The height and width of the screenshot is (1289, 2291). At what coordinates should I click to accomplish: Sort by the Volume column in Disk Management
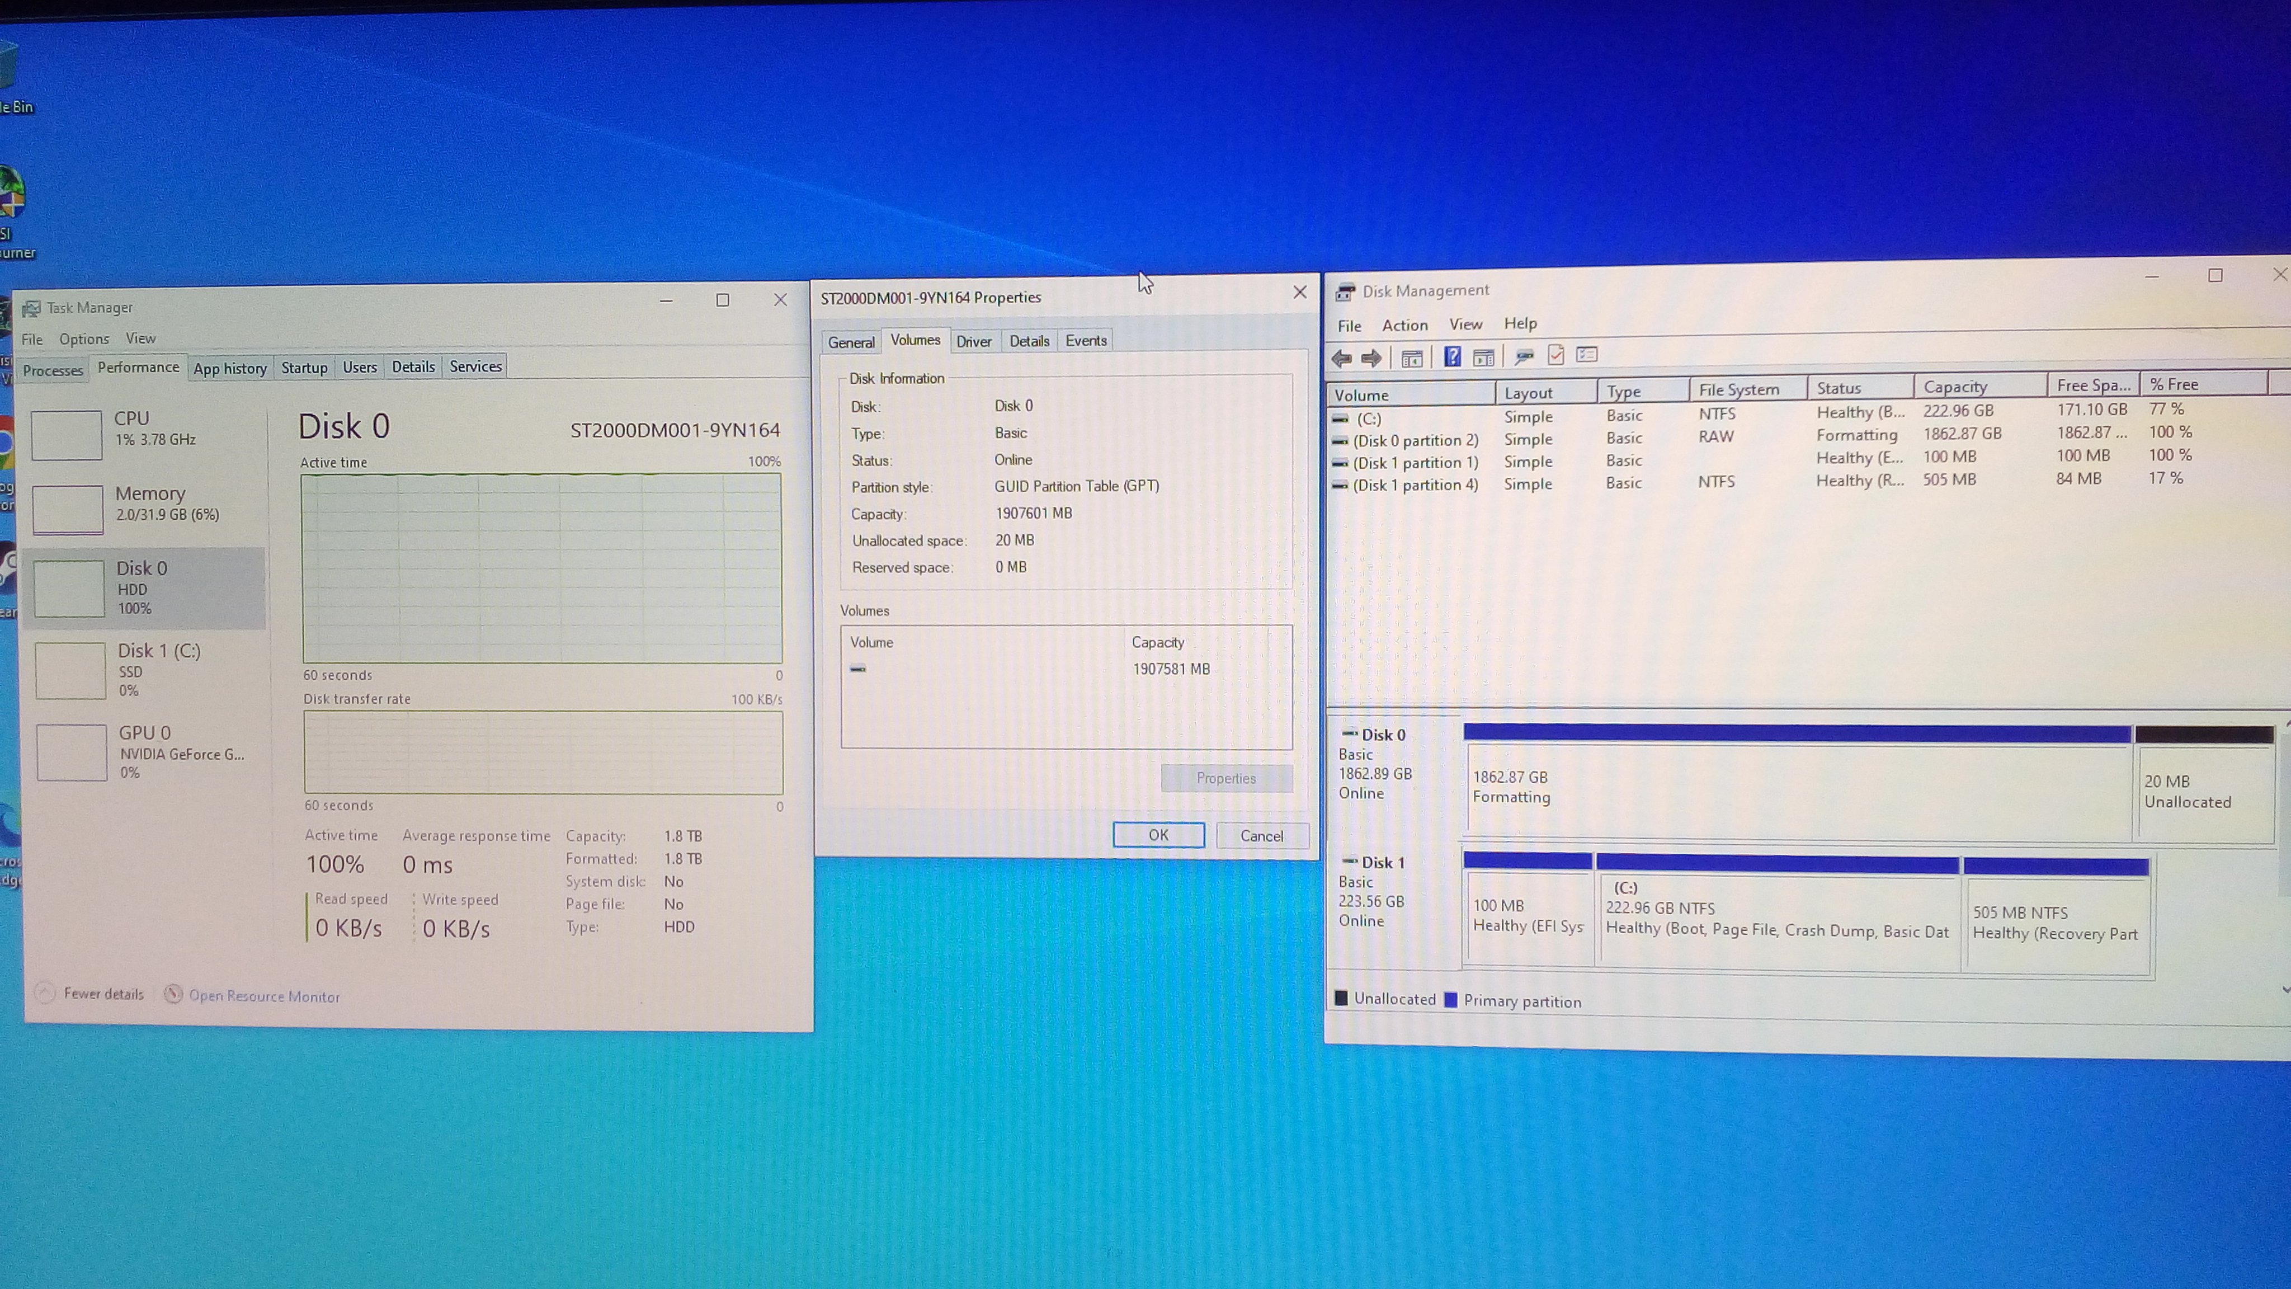click(x=1411, y=395)
